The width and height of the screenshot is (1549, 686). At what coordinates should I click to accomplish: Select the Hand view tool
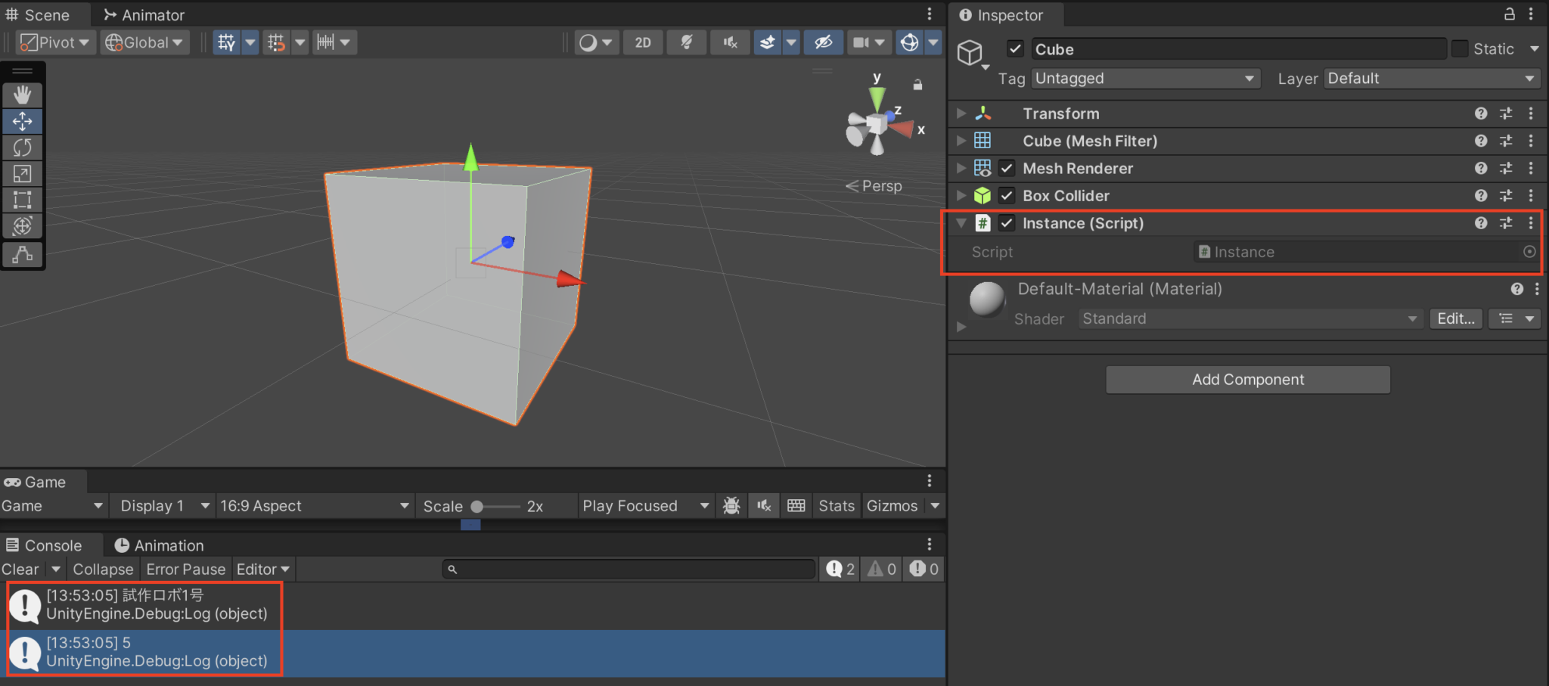(23, 95)
